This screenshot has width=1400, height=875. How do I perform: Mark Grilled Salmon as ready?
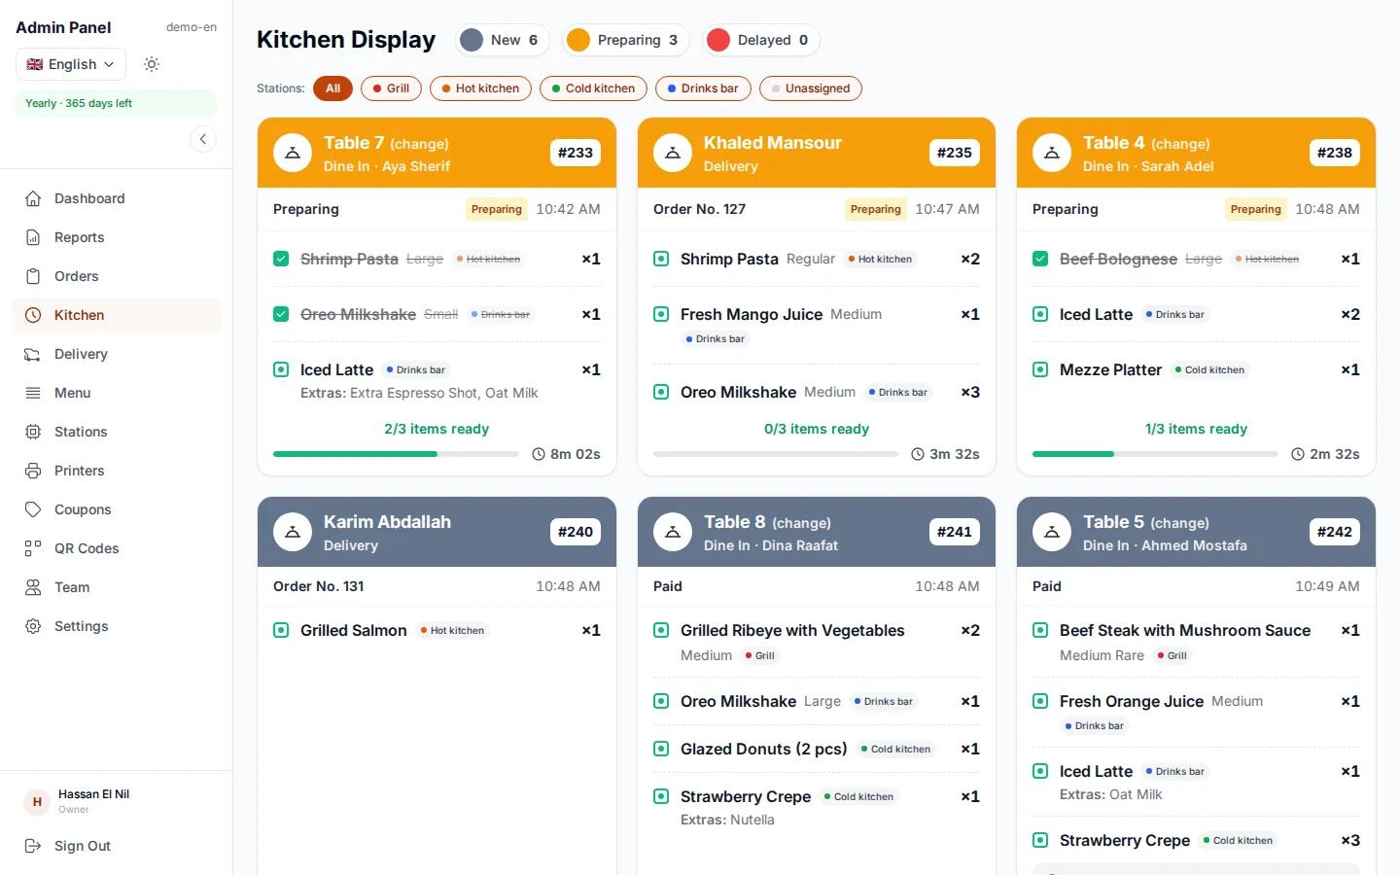click(x=281, y=630)
